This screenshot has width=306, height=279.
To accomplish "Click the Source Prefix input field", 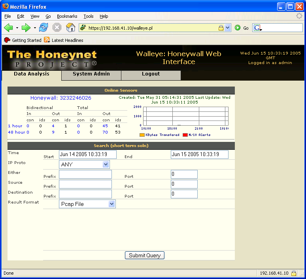I will click(85, 184).
